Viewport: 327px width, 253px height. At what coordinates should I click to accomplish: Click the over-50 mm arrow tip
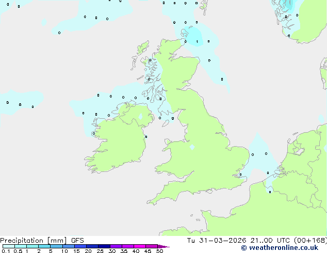coord(163,247)
